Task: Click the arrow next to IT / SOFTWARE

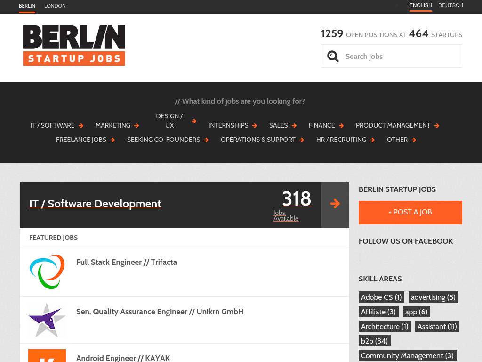Action: click(81, 126)
